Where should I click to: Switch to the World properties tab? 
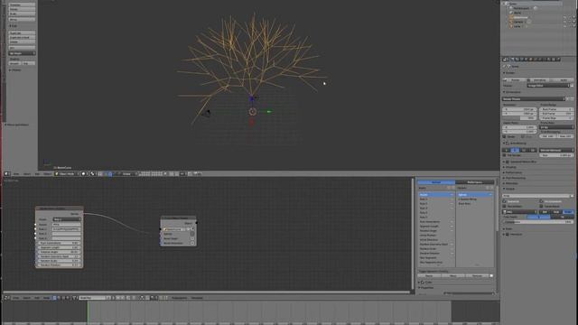point(527,59)
